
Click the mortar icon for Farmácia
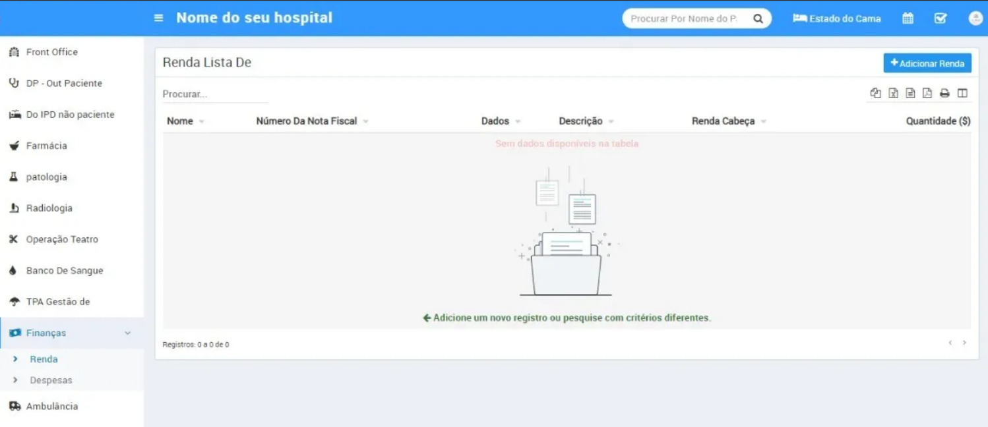pos(14,146)
